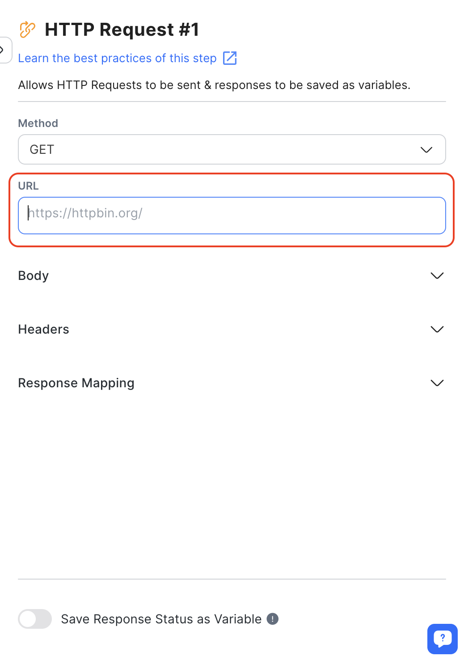Click the URL field label
This screenshot has height=669, width=464.
pyautogui.click(x=28, y=186)
